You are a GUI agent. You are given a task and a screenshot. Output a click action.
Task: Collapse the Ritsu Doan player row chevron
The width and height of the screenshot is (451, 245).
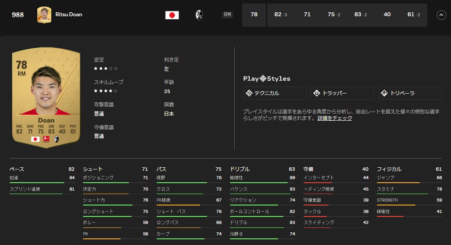tap(441, 15)
